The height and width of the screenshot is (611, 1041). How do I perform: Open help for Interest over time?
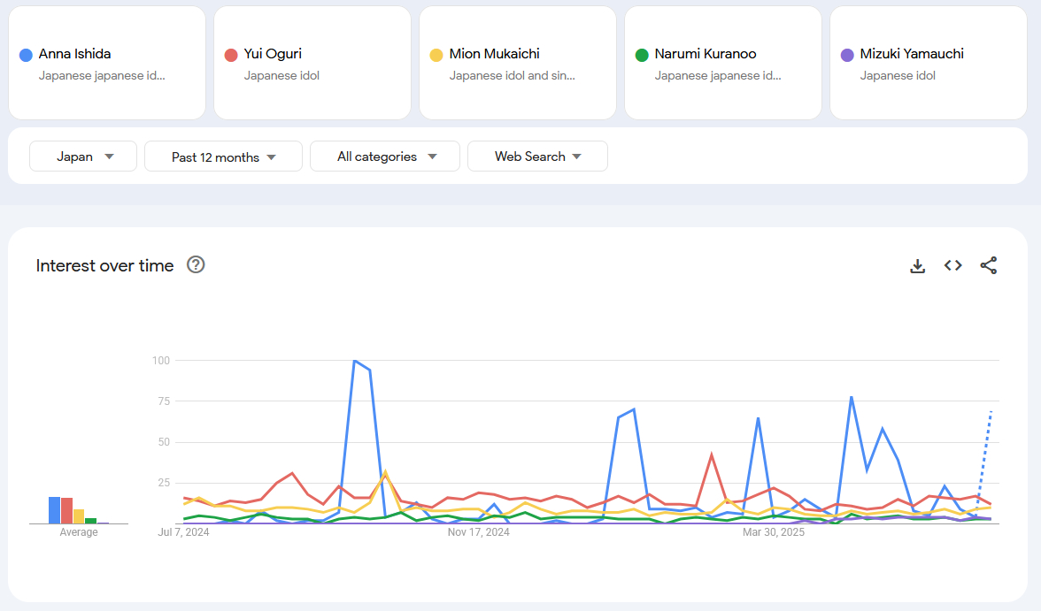point(196,264)
